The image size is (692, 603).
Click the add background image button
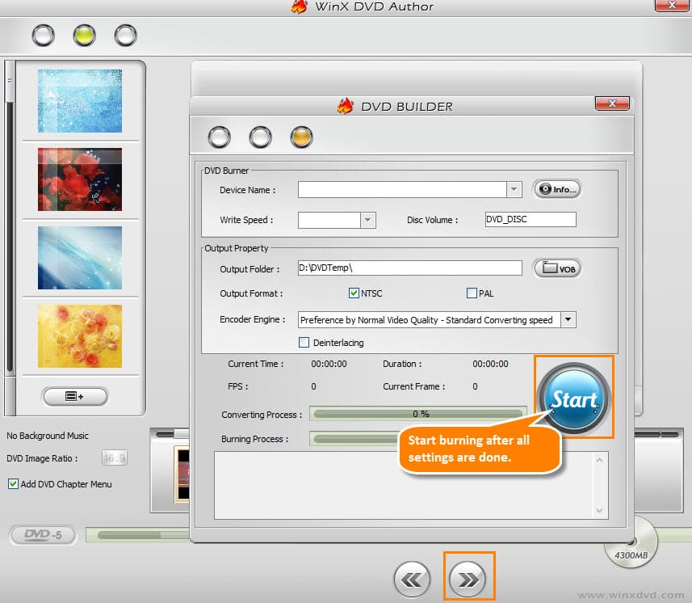(74, 396)
